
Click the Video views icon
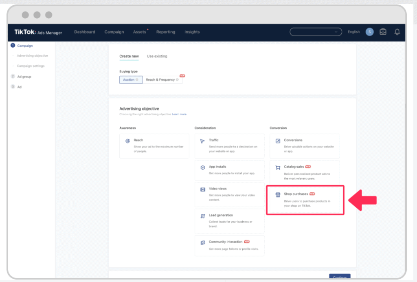(x=203, y=189)
